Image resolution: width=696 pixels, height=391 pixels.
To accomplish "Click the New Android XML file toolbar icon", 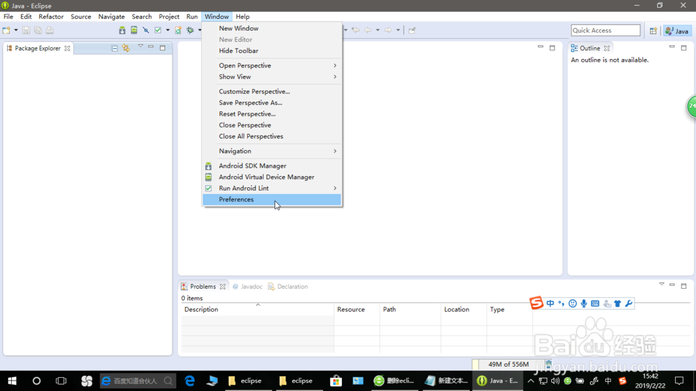I will [178, 30].
